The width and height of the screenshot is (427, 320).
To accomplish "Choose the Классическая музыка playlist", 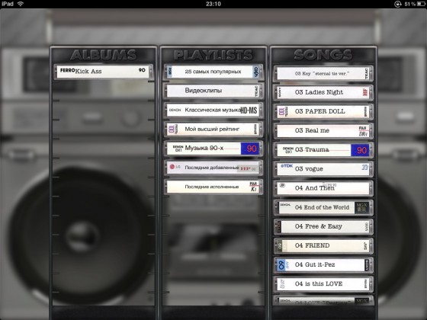I will tap(213, 110).
